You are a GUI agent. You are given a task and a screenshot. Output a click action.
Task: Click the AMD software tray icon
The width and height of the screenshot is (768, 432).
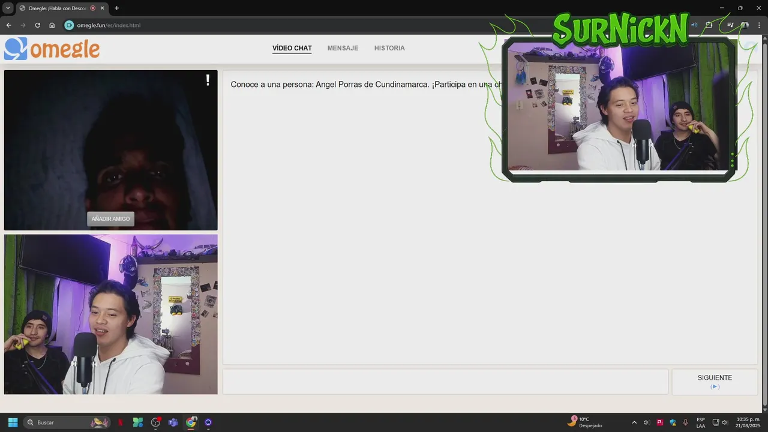pos(660,422)
